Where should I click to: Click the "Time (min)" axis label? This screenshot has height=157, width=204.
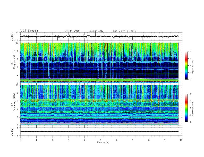[103, 142]
